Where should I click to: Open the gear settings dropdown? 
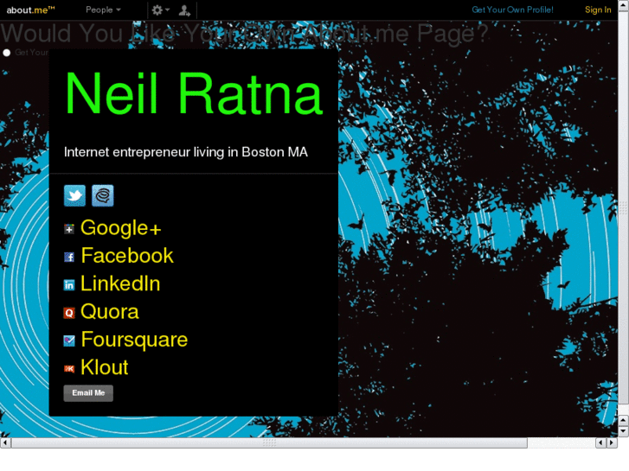point(160,10)
